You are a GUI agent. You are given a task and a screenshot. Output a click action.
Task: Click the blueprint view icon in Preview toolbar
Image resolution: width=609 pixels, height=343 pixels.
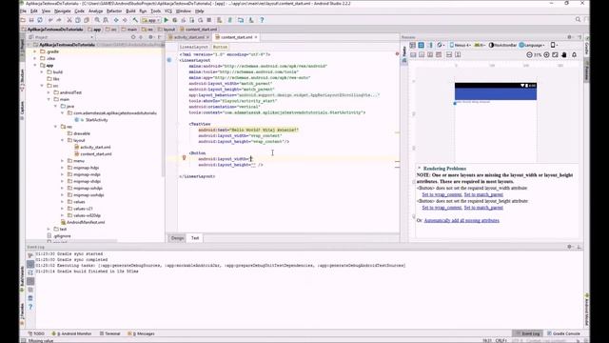tap(421, 45)
